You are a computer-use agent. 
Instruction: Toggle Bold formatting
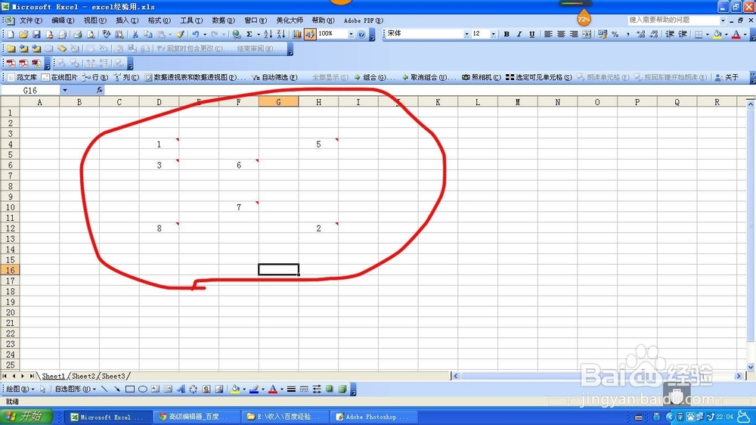click(507, 34)
